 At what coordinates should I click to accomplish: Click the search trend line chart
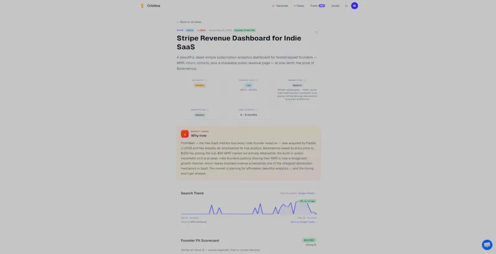click(x=249, y=208)
